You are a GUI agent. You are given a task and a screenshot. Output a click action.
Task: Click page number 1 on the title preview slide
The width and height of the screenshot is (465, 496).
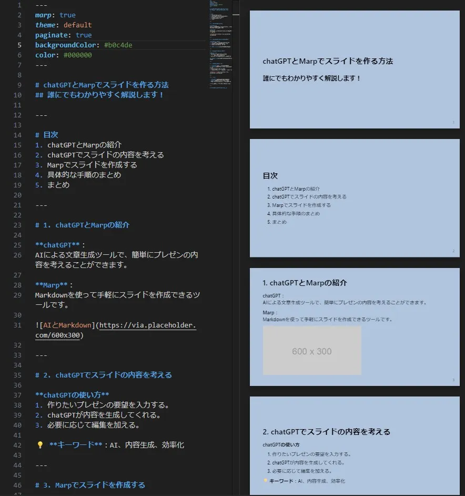(453, 122)
